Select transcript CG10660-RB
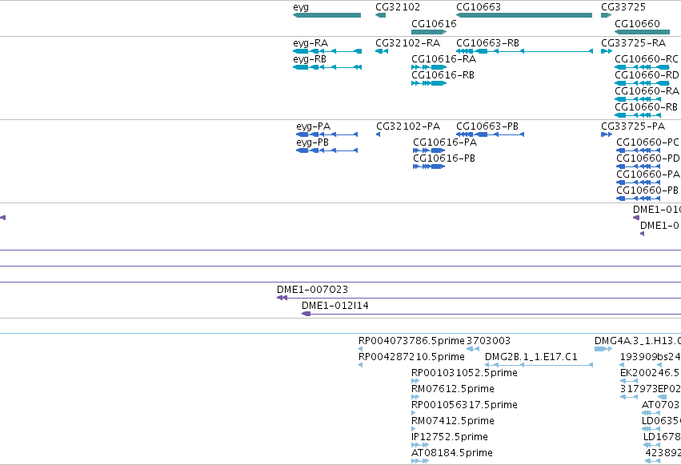Screen dimensions: 681x465 [646, 107]
